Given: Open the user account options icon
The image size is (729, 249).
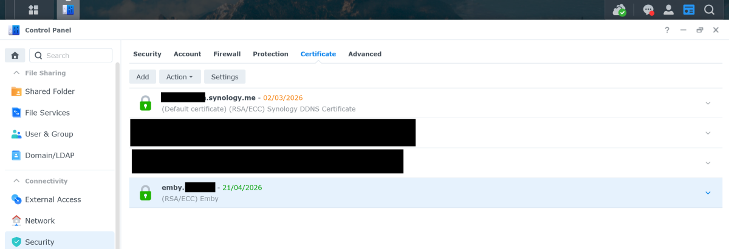Looking at the screenshot, I should pyautogui.click(x=669, y=10).
